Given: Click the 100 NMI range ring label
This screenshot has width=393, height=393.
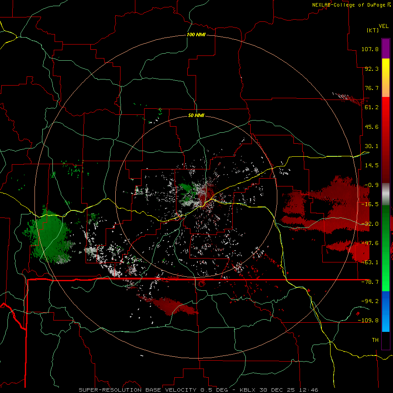Looking at the screenshot, I should (x=196, y=34).
